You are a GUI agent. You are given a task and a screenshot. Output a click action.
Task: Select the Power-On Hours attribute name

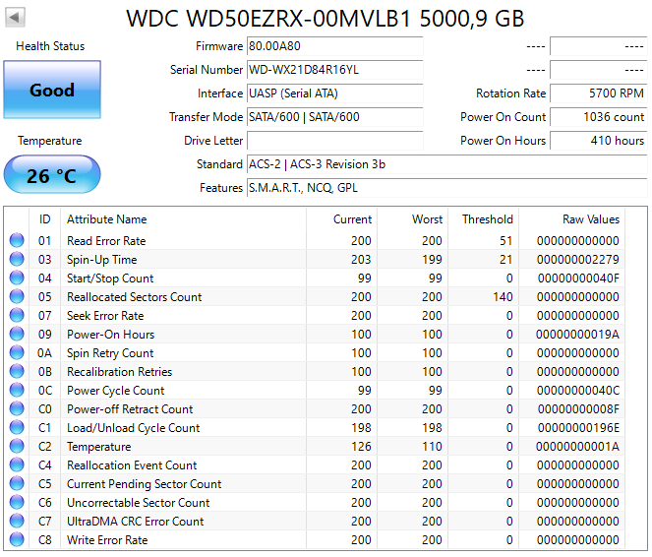tap(110, 335)
